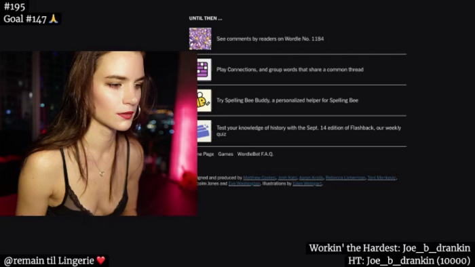Go to the Games footer link
The image size is (475, 267).
226,154
